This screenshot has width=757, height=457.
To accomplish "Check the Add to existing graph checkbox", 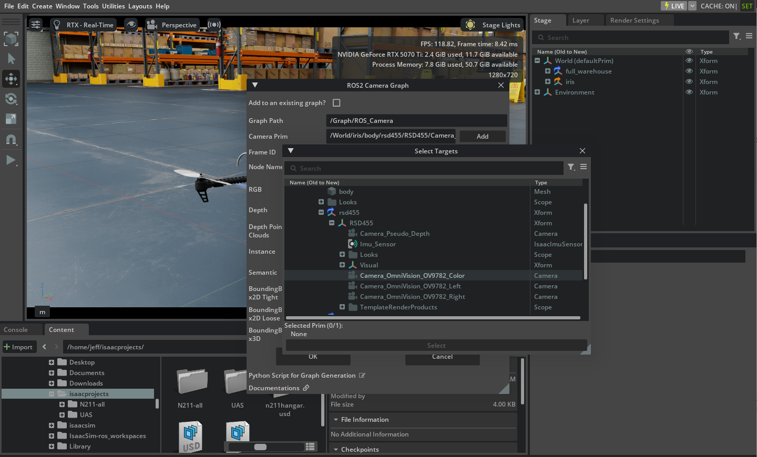I will 336,103.
